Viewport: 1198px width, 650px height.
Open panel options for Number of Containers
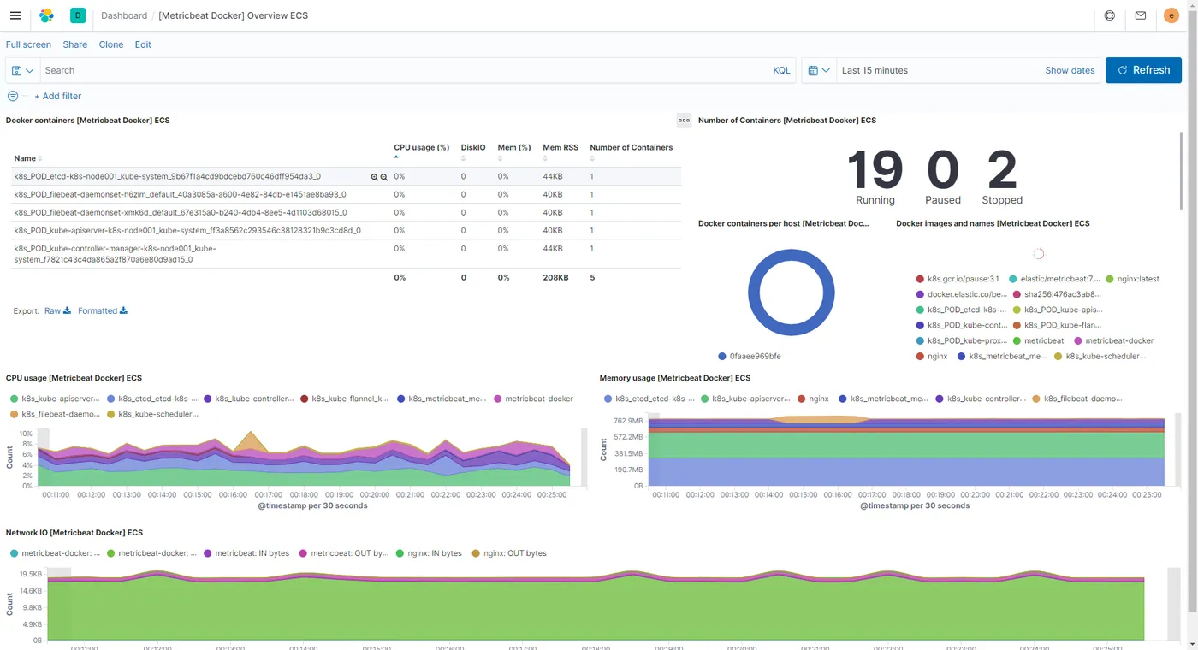click(x=684, y=121)
